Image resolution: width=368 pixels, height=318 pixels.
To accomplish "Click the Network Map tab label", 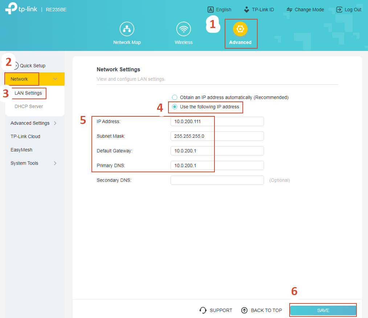I will (x=127, y=42).
